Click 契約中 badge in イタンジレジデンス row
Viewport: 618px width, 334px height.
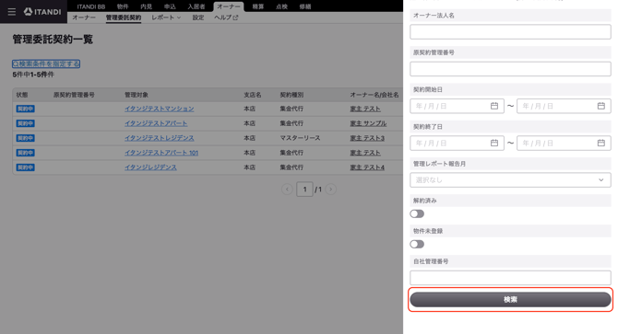coord(25,167)
